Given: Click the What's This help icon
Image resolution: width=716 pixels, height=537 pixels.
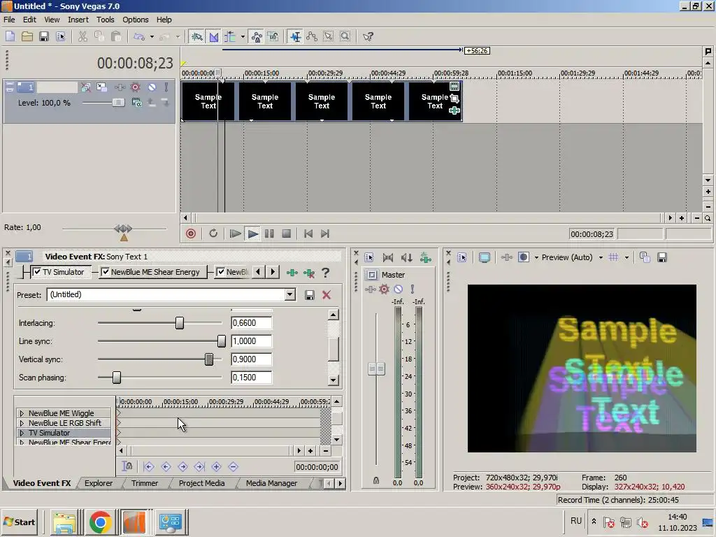Looking at the screenshot, I should pyautogui.click(x=368, y=36).
